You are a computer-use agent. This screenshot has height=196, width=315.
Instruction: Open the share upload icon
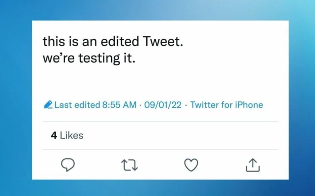(253, 165)
